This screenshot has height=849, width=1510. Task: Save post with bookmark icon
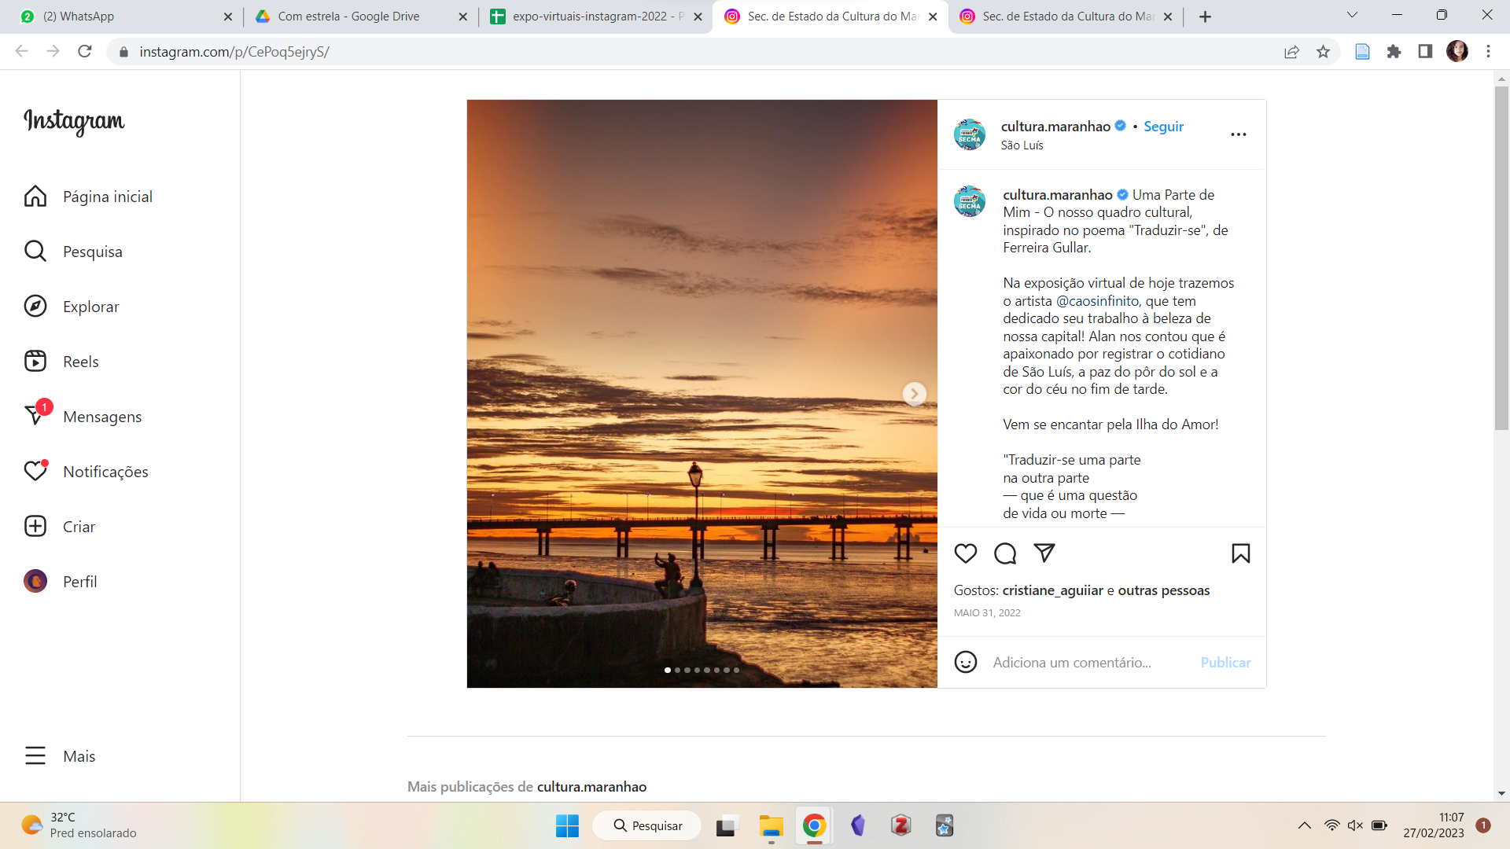click(1240, 553)
